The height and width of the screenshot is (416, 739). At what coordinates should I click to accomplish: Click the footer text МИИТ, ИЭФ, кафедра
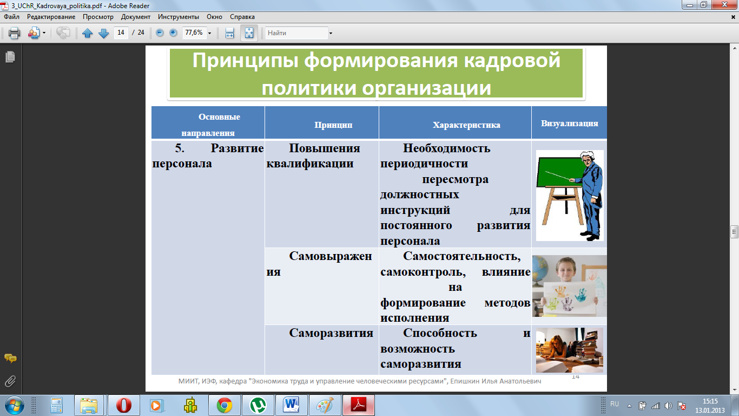pos(360,381)
